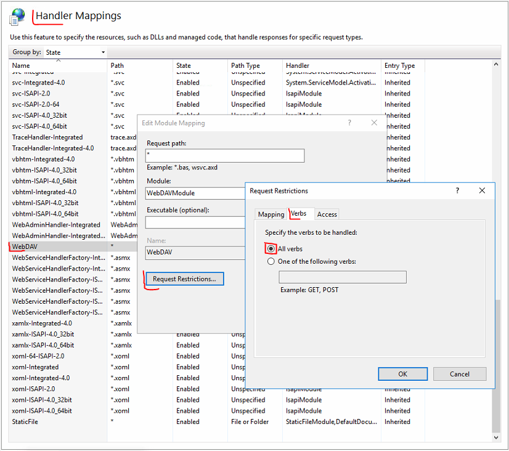Select the xoml-ISAPI-2.0 row
509x451 pixels.
click(33, 389)
